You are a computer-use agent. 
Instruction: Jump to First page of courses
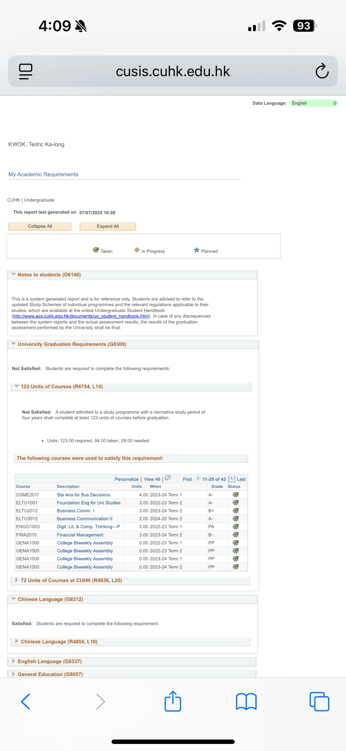coord(187,479)
